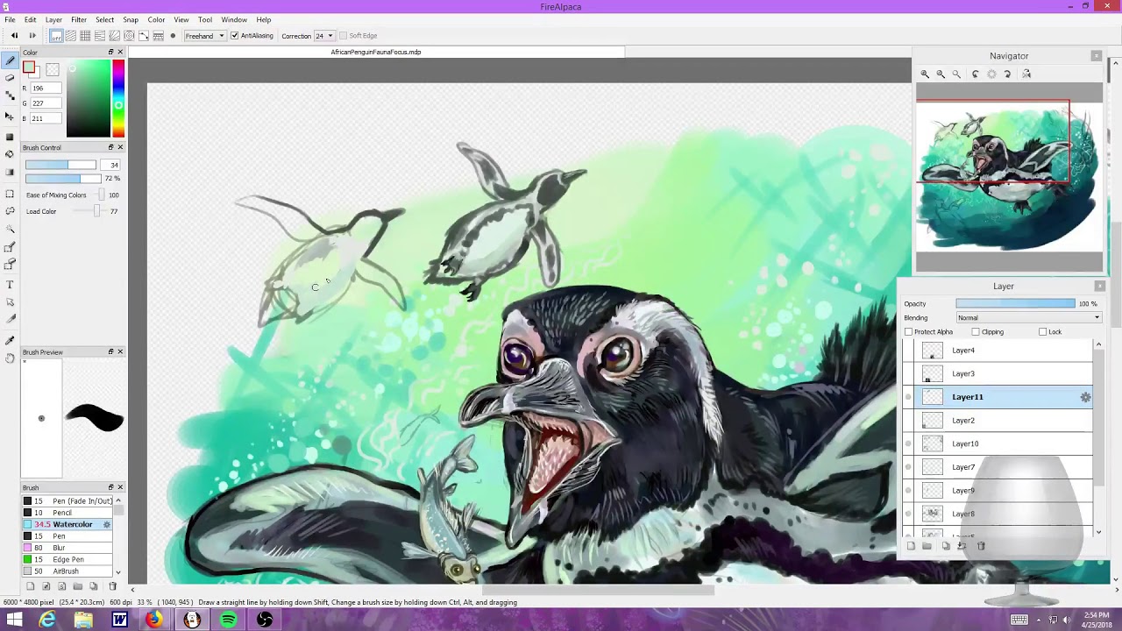This screenshot has height=631, width=1122.
Task: Select the rectangular Select tool
Action: (10, 194)
